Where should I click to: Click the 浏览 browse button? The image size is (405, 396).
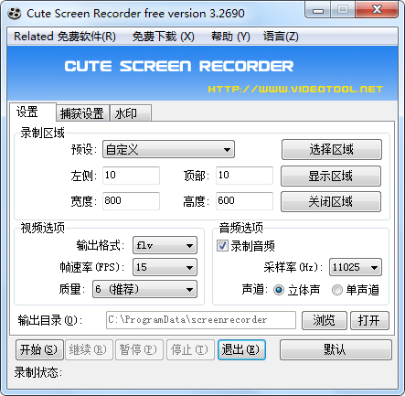(x=325, y=320)
